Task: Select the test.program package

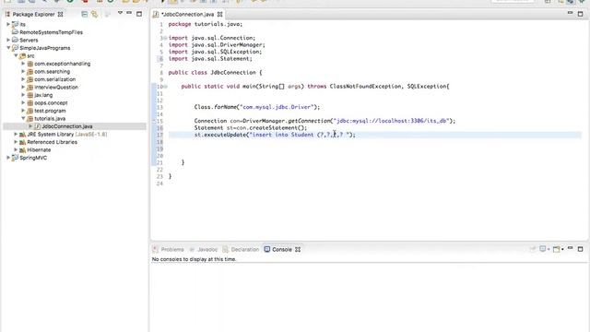Action: point(50,111)
